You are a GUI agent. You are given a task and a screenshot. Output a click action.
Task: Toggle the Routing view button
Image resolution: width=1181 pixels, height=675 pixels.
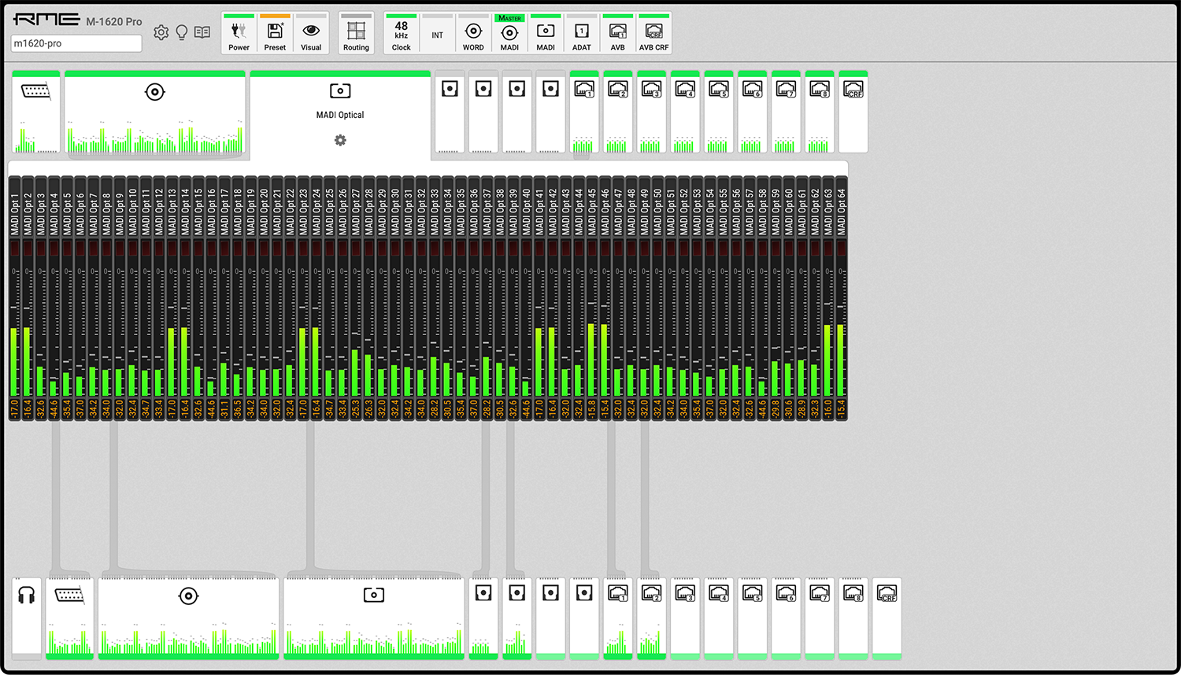click(356, 34)
